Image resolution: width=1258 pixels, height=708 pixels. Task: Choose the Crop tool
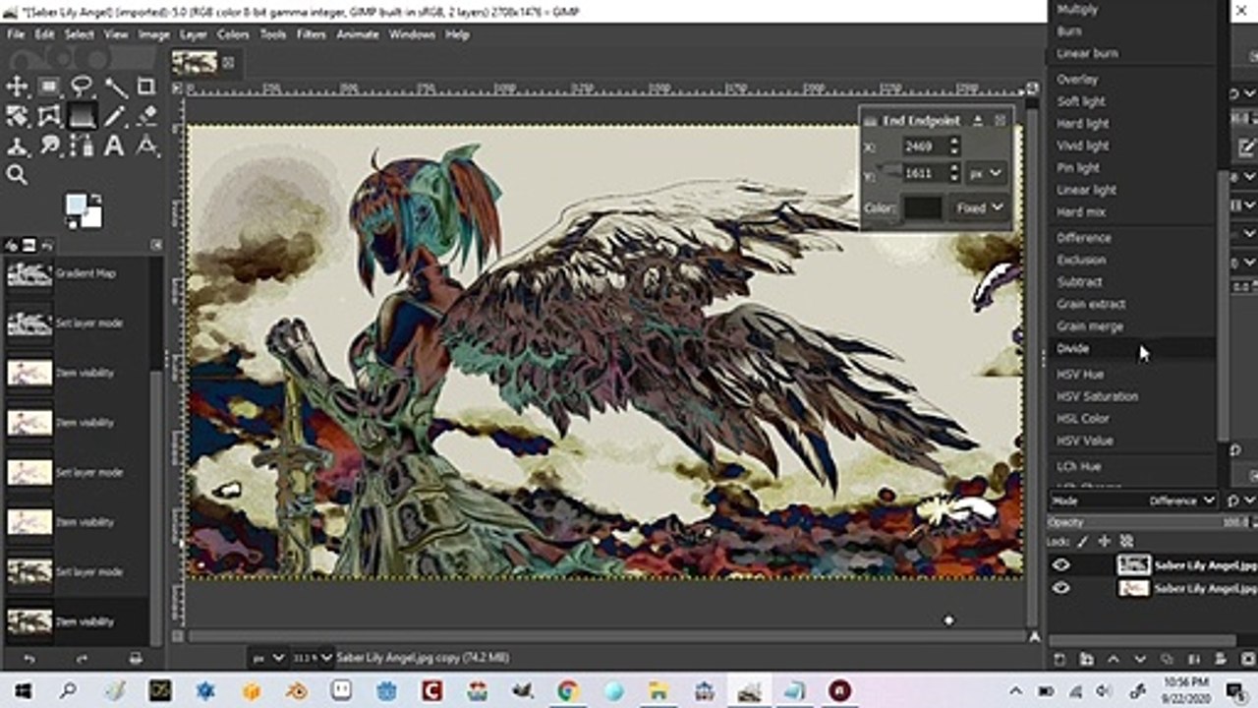146,87
